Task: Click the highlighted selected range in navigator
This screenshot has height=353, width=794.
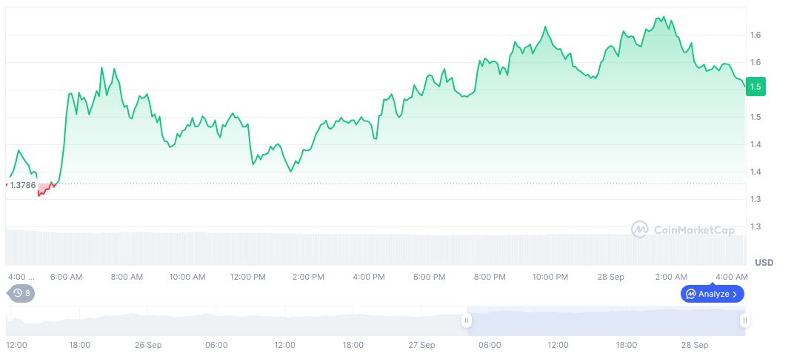Action: [x=605, y=320]
